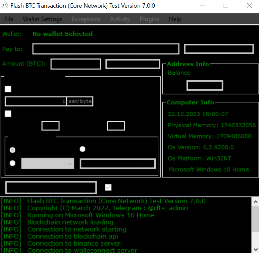Open the Exceptions menu
259x253 pixels.
[86, 19]
